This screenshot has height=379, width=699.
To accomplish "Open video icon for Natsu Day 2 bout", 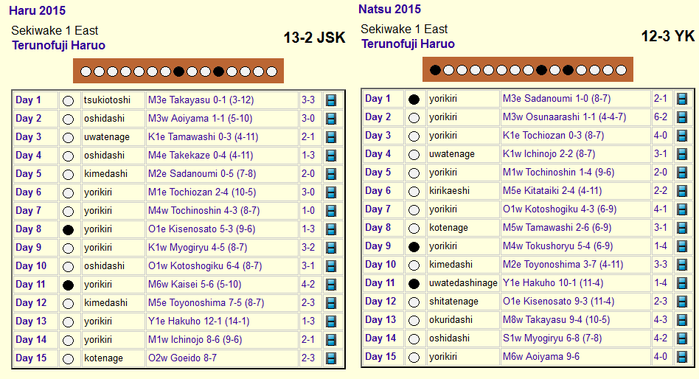I will (682, 117).
